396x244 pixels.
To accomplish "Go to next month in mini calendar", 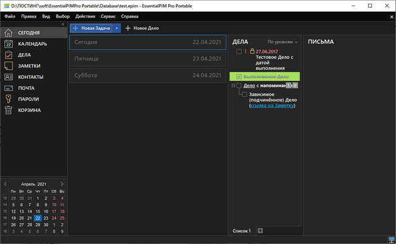I will pyautogui.click(x=62, y=184).
